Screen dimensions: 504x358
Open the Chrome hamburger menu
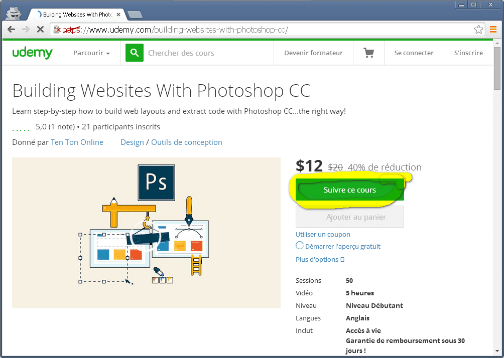493,30
